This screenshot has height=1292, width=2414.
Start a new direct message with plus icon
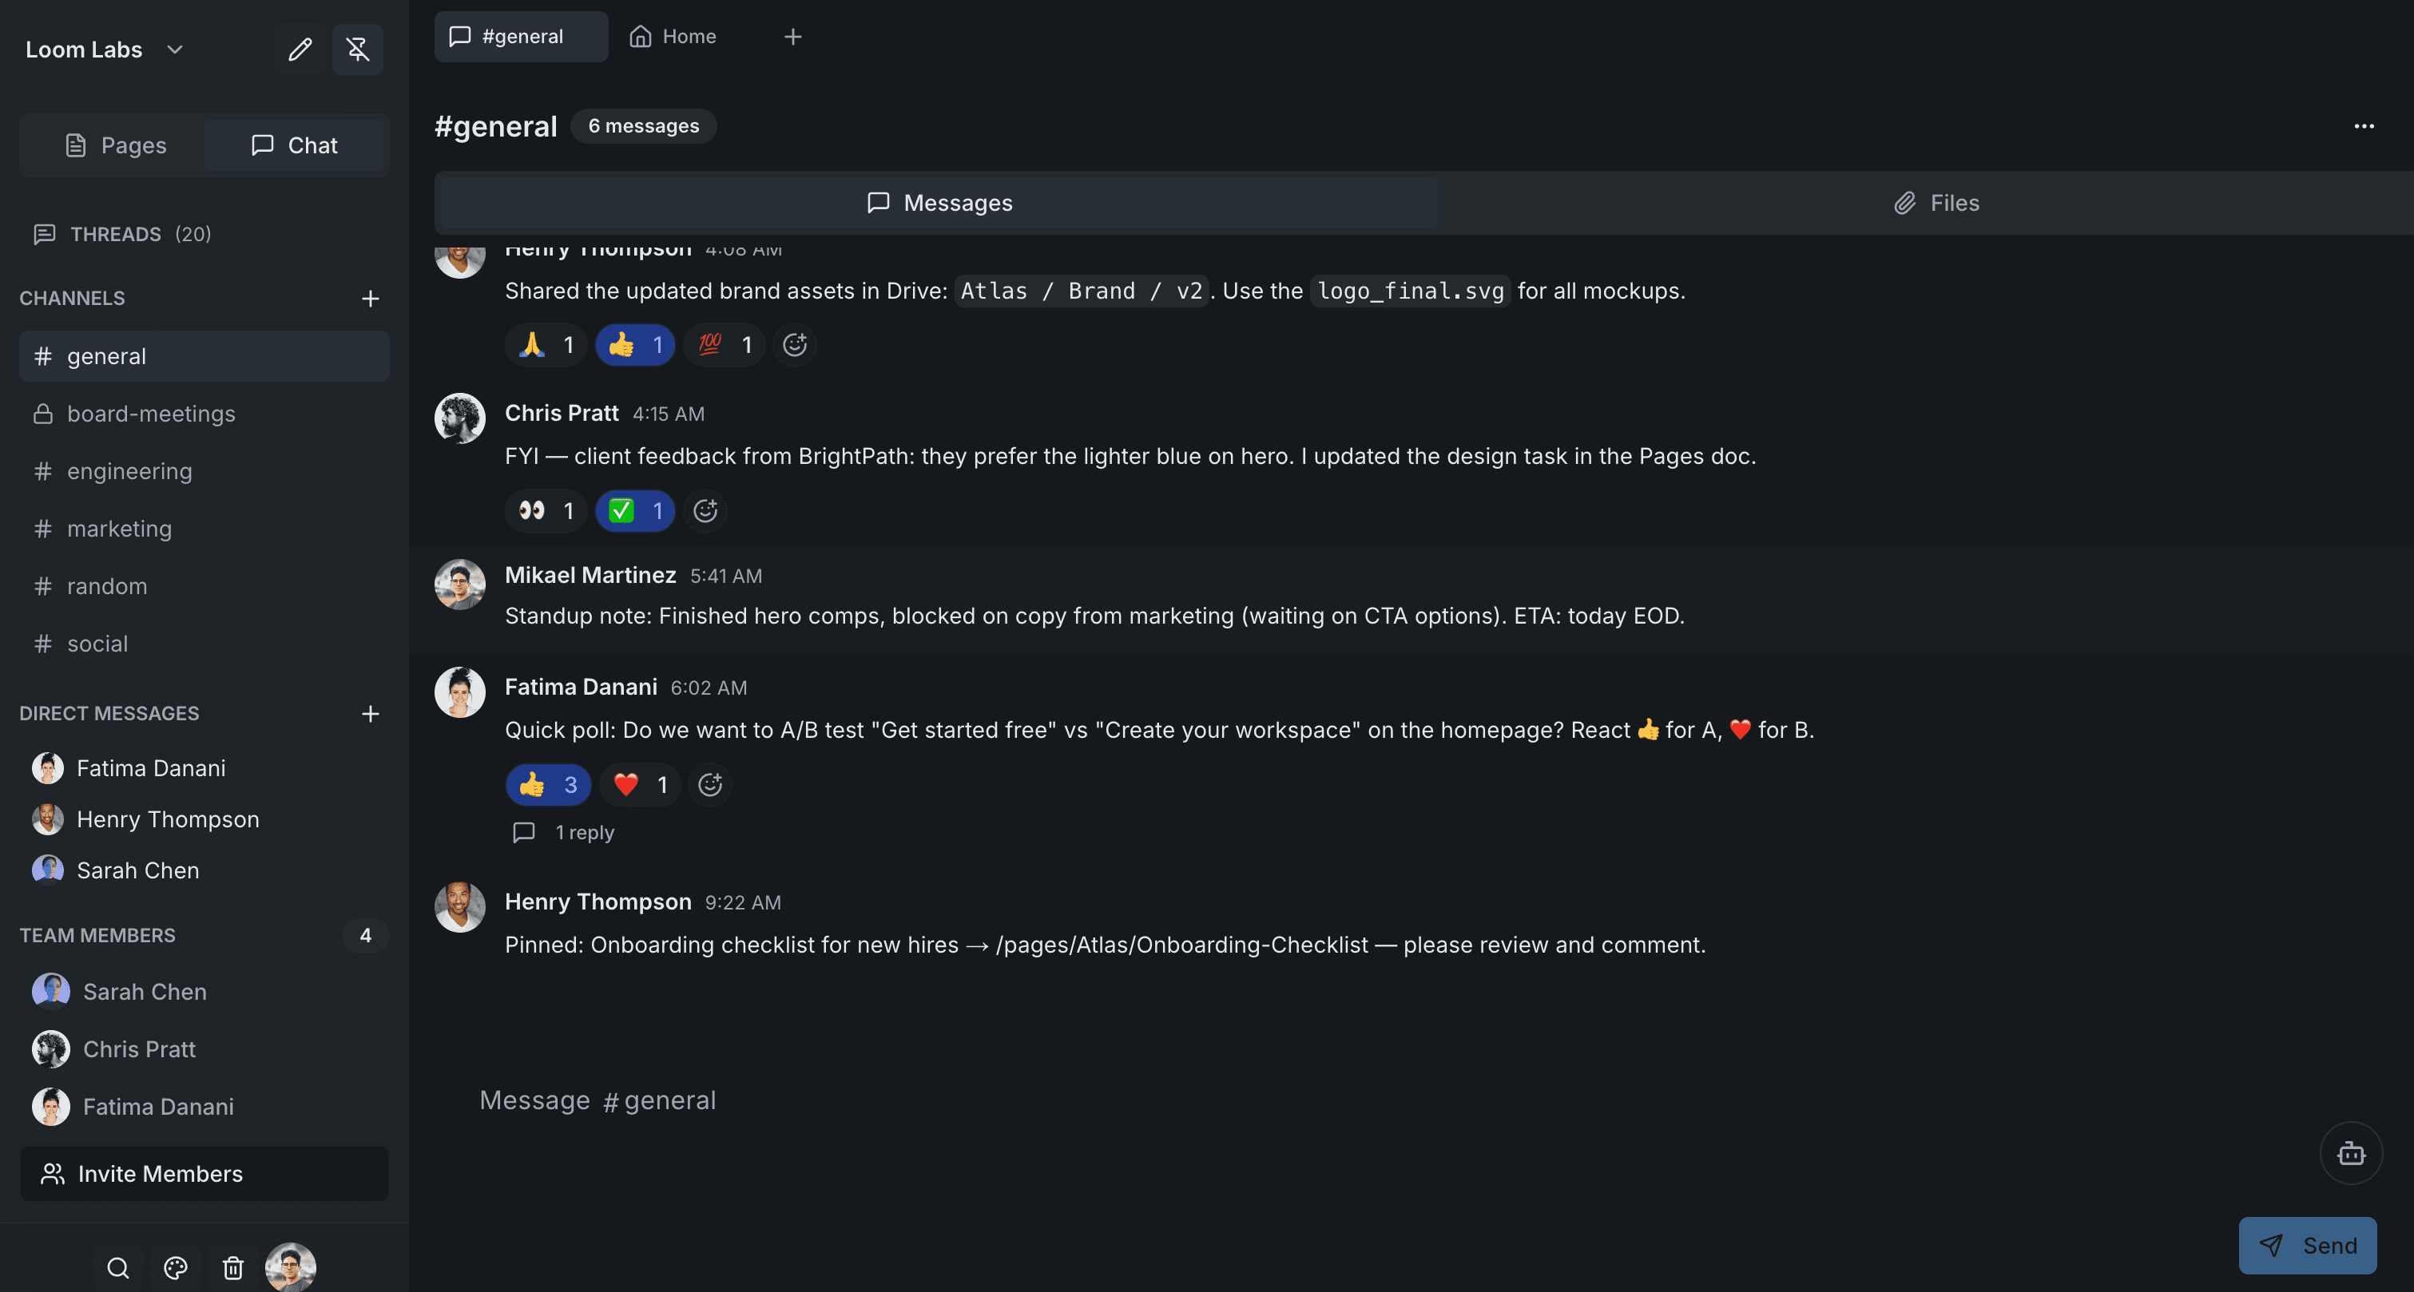tap(370, 713)
